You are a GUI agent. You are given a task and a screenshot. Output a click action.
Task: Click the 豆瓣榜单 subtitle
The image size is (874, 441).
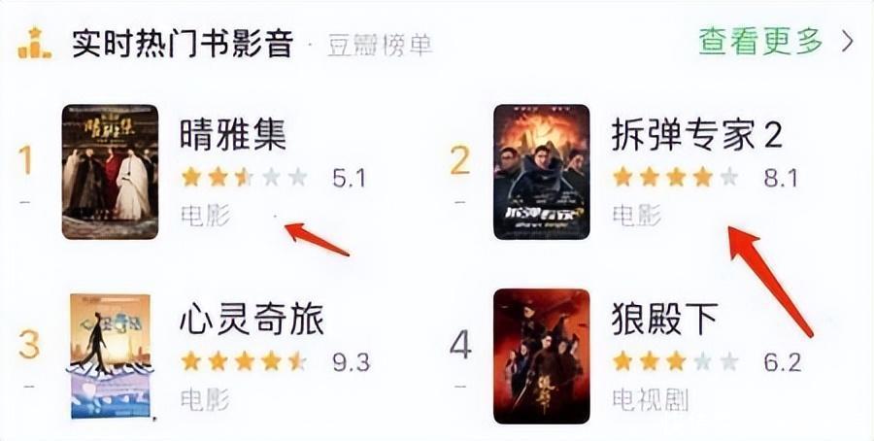(380, 46)
